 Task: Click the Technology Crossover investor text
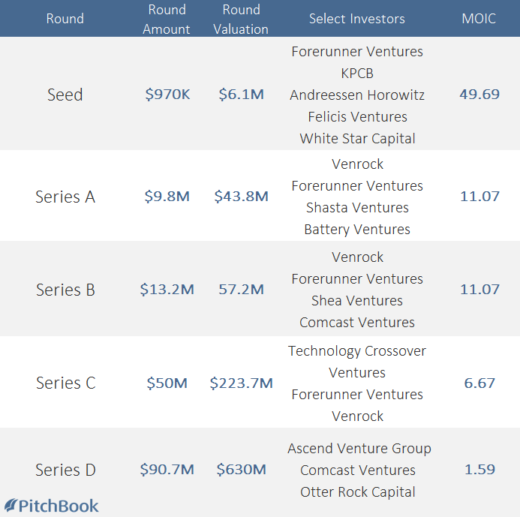pos(357,351)
